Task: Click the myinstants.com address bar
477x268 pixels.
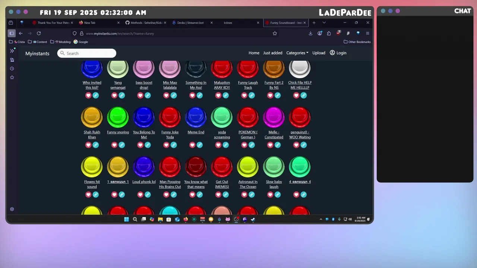Action: (175, 33)
